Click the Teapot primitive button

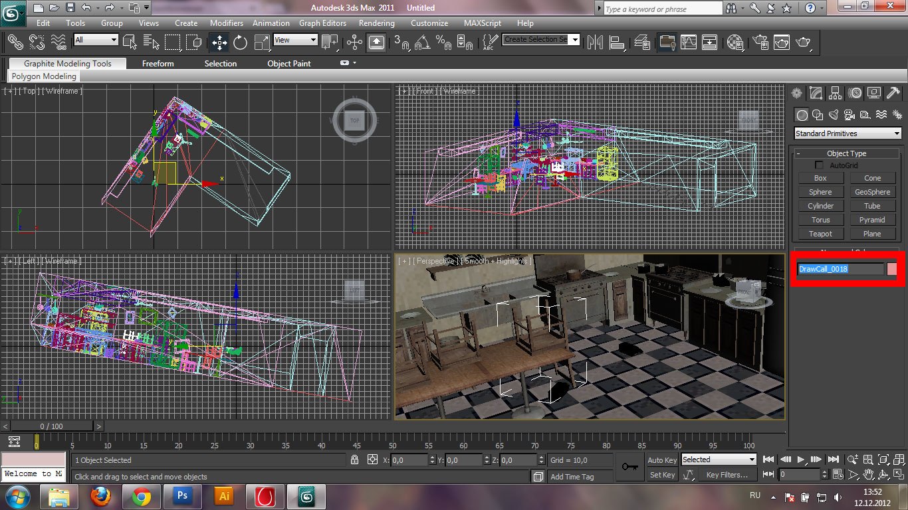pos(820,234)
